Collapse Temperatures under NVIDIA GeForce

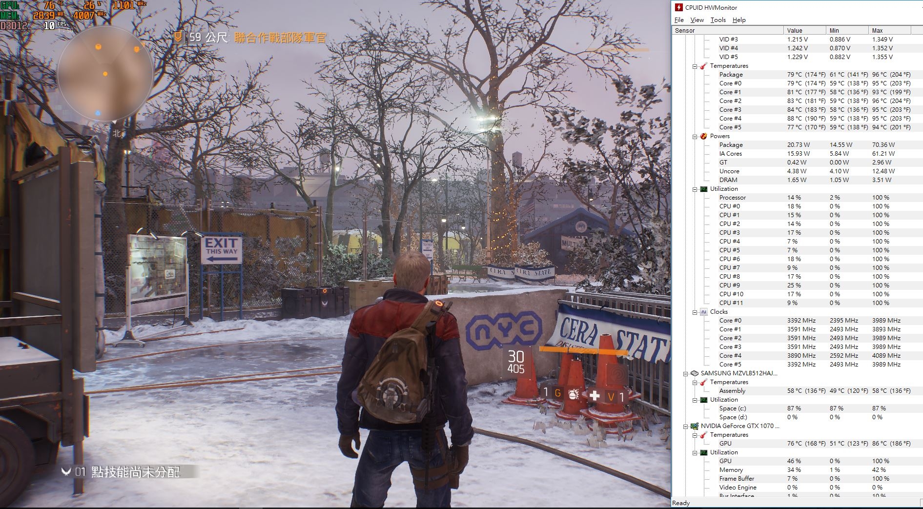[695, 435]
